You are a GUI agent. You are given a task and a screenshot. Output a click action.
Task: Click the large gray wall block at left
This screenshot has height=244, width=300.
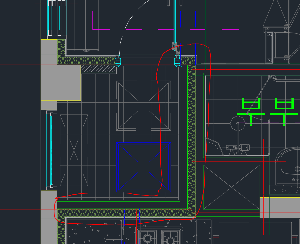click(61, 83)
